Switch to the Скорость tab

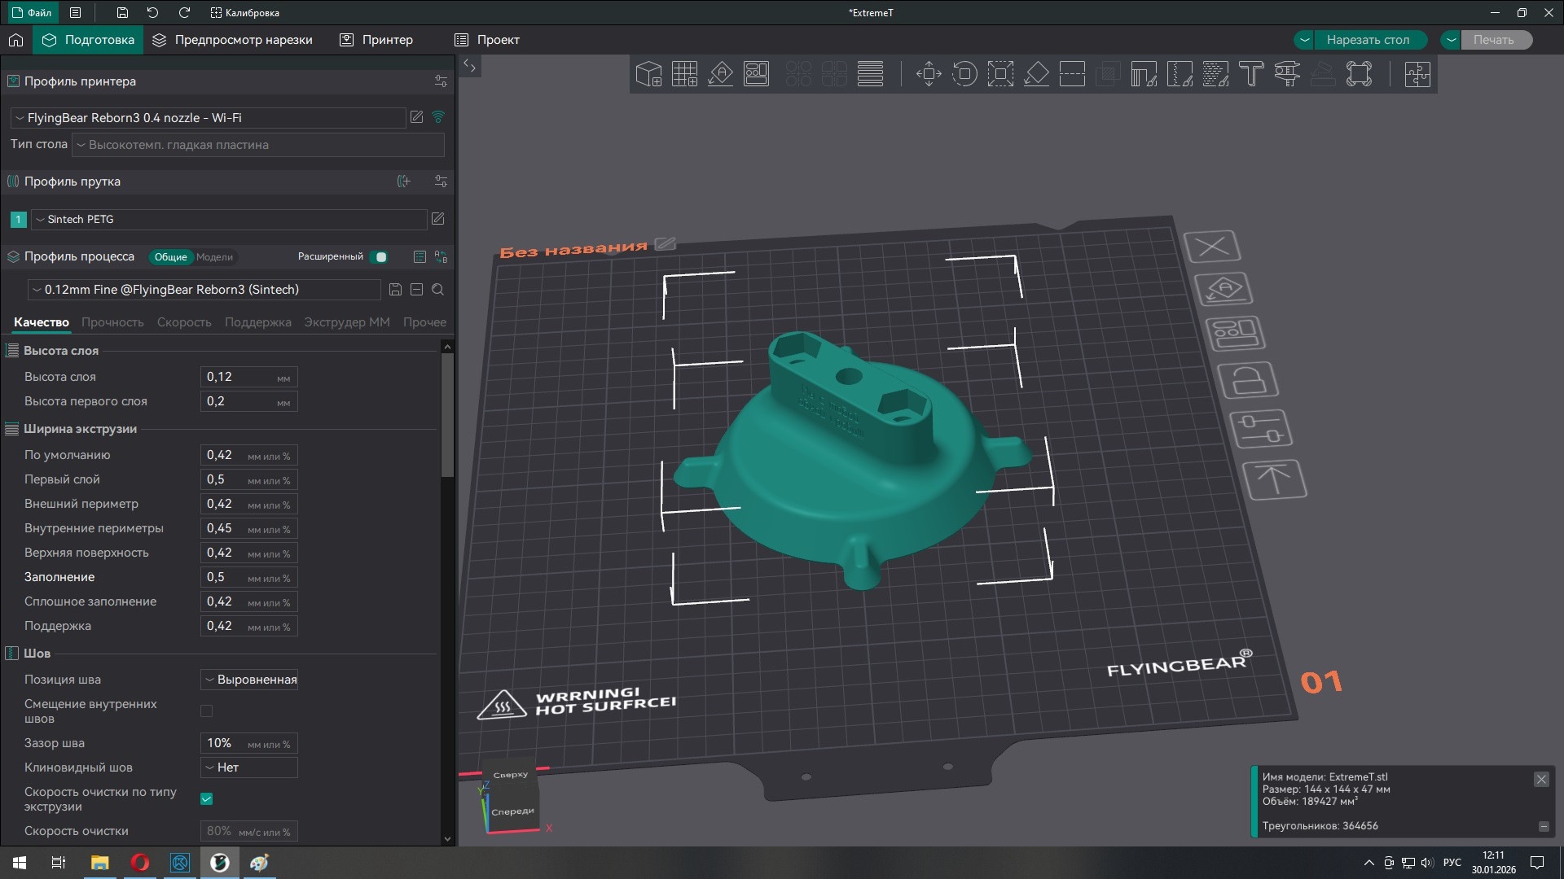click(184, 322)
